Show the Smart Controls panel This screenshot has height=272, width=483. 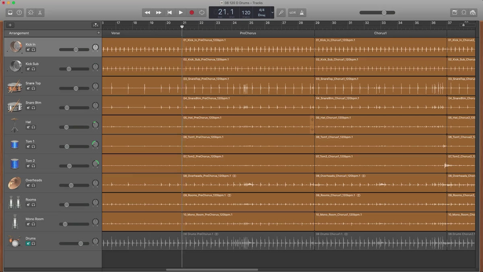tap(31, 12)
